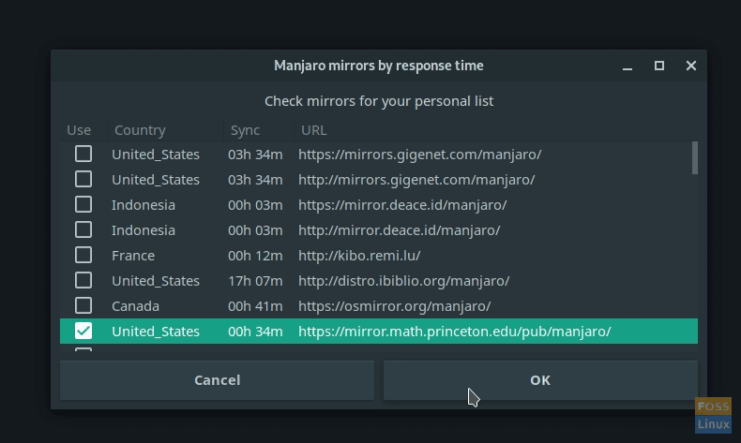The image size is (741, 443).
Task: Enable the http://mirror.deace.id/manjaro/ mirror checkbox
Action: (83, 229)
